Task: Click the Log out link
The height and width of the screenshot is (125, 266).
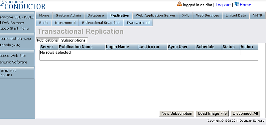Action: [x=223, y=5]
